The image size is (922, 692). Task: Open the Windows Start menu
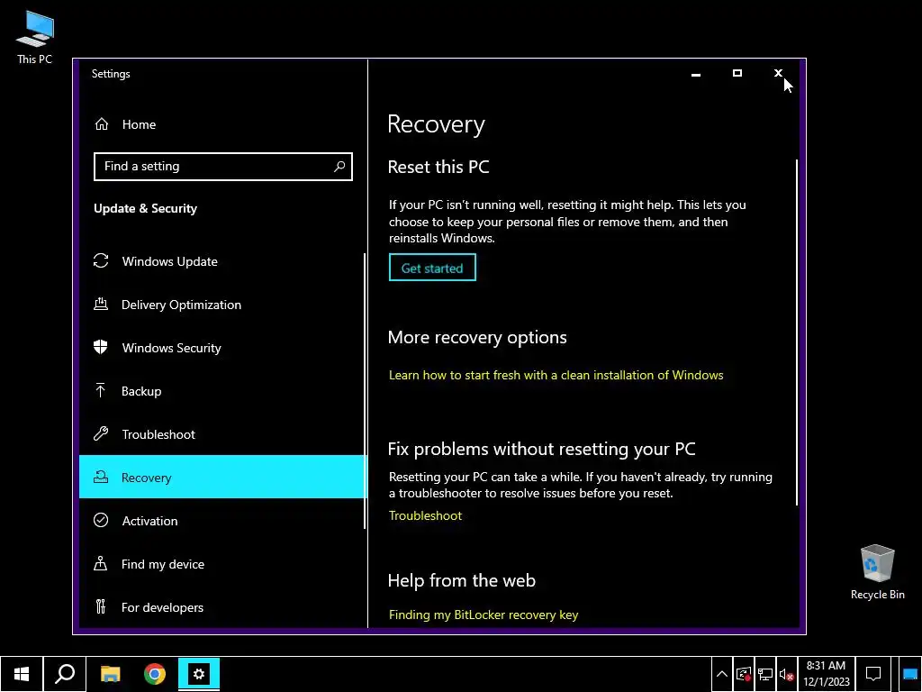(x=22, y=674)
